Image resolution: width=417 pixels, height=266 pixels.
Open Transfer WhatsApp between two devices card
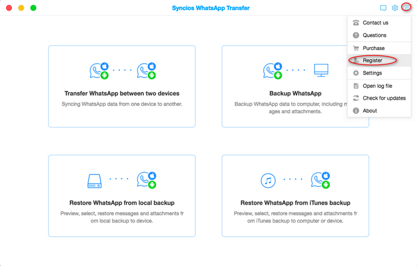pyautogui.click(x=122, y=86)
